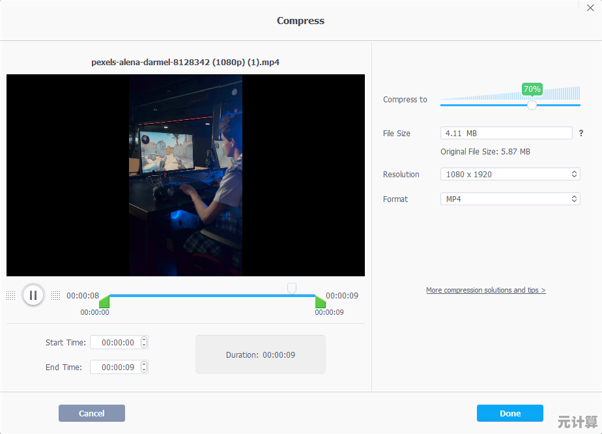The image size is (602, 434).
Task: Click the Start Time input field
Action: (115, 343)
